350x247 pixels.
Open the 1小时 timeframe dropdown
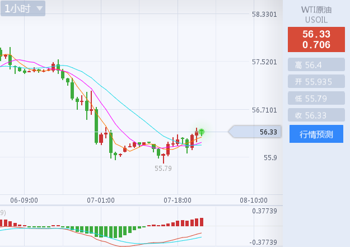(23, 8)
